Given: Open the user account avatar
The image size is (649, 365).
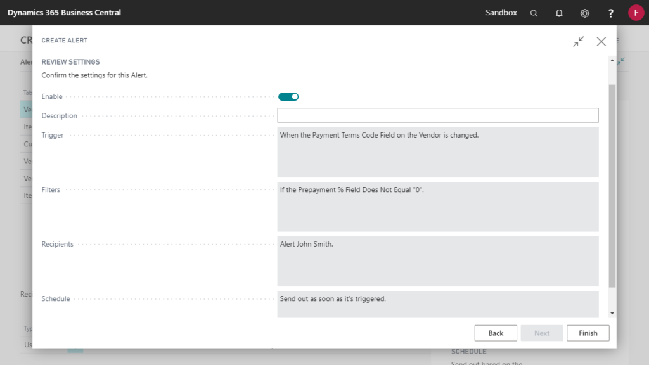Looking at the screenshot, I should [636, 13].
